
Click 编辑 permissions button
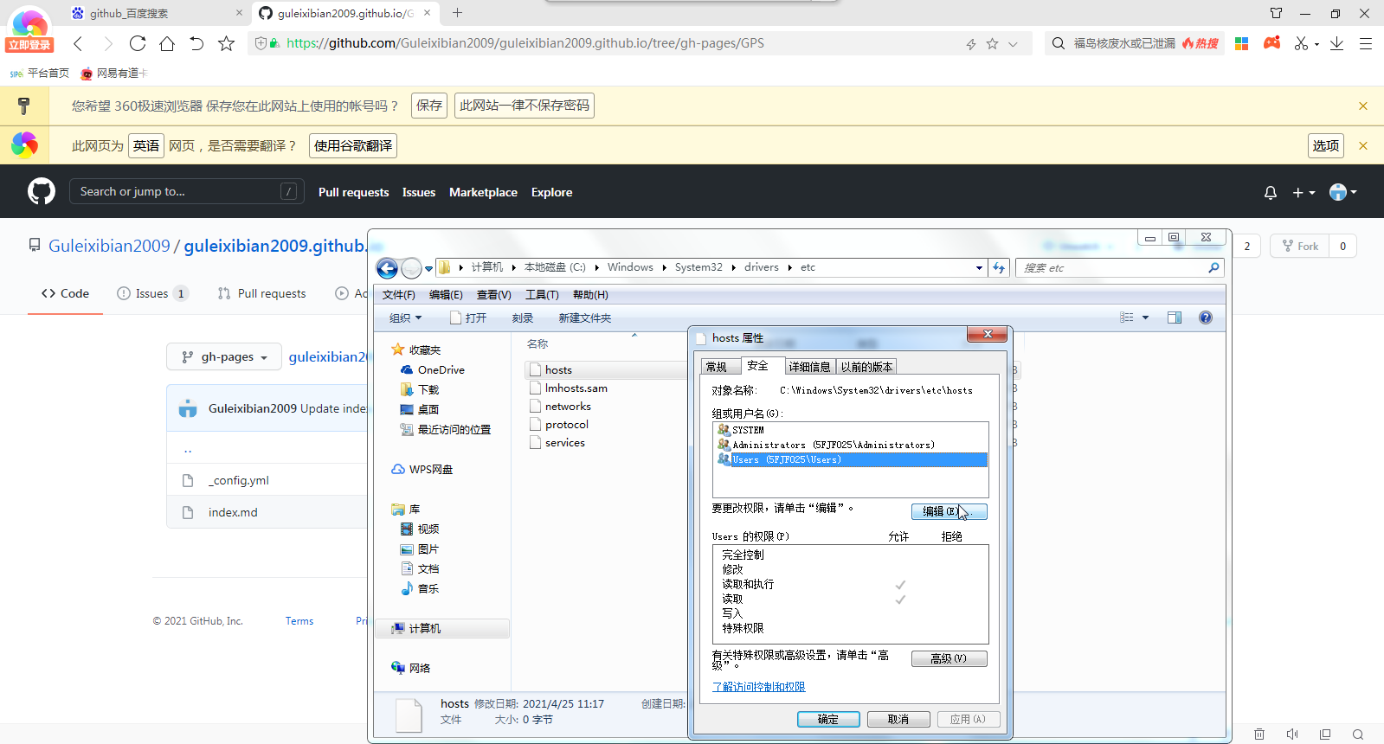(x=949, y=511)
